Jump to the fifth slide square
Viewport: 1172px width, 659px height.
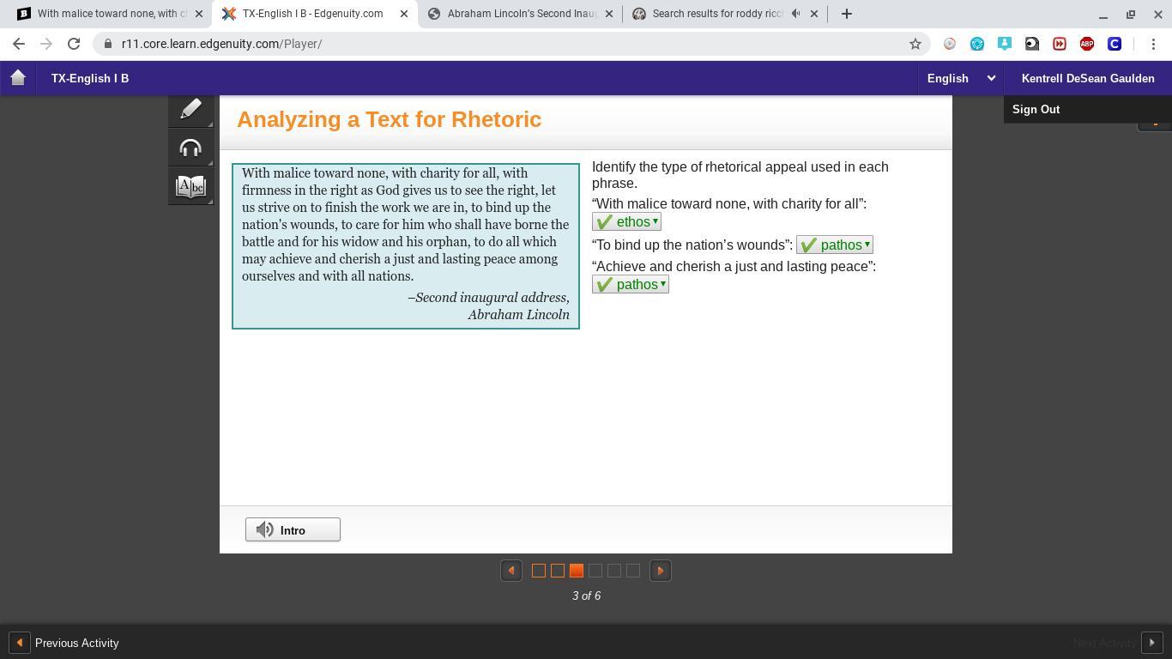[614, 571]
